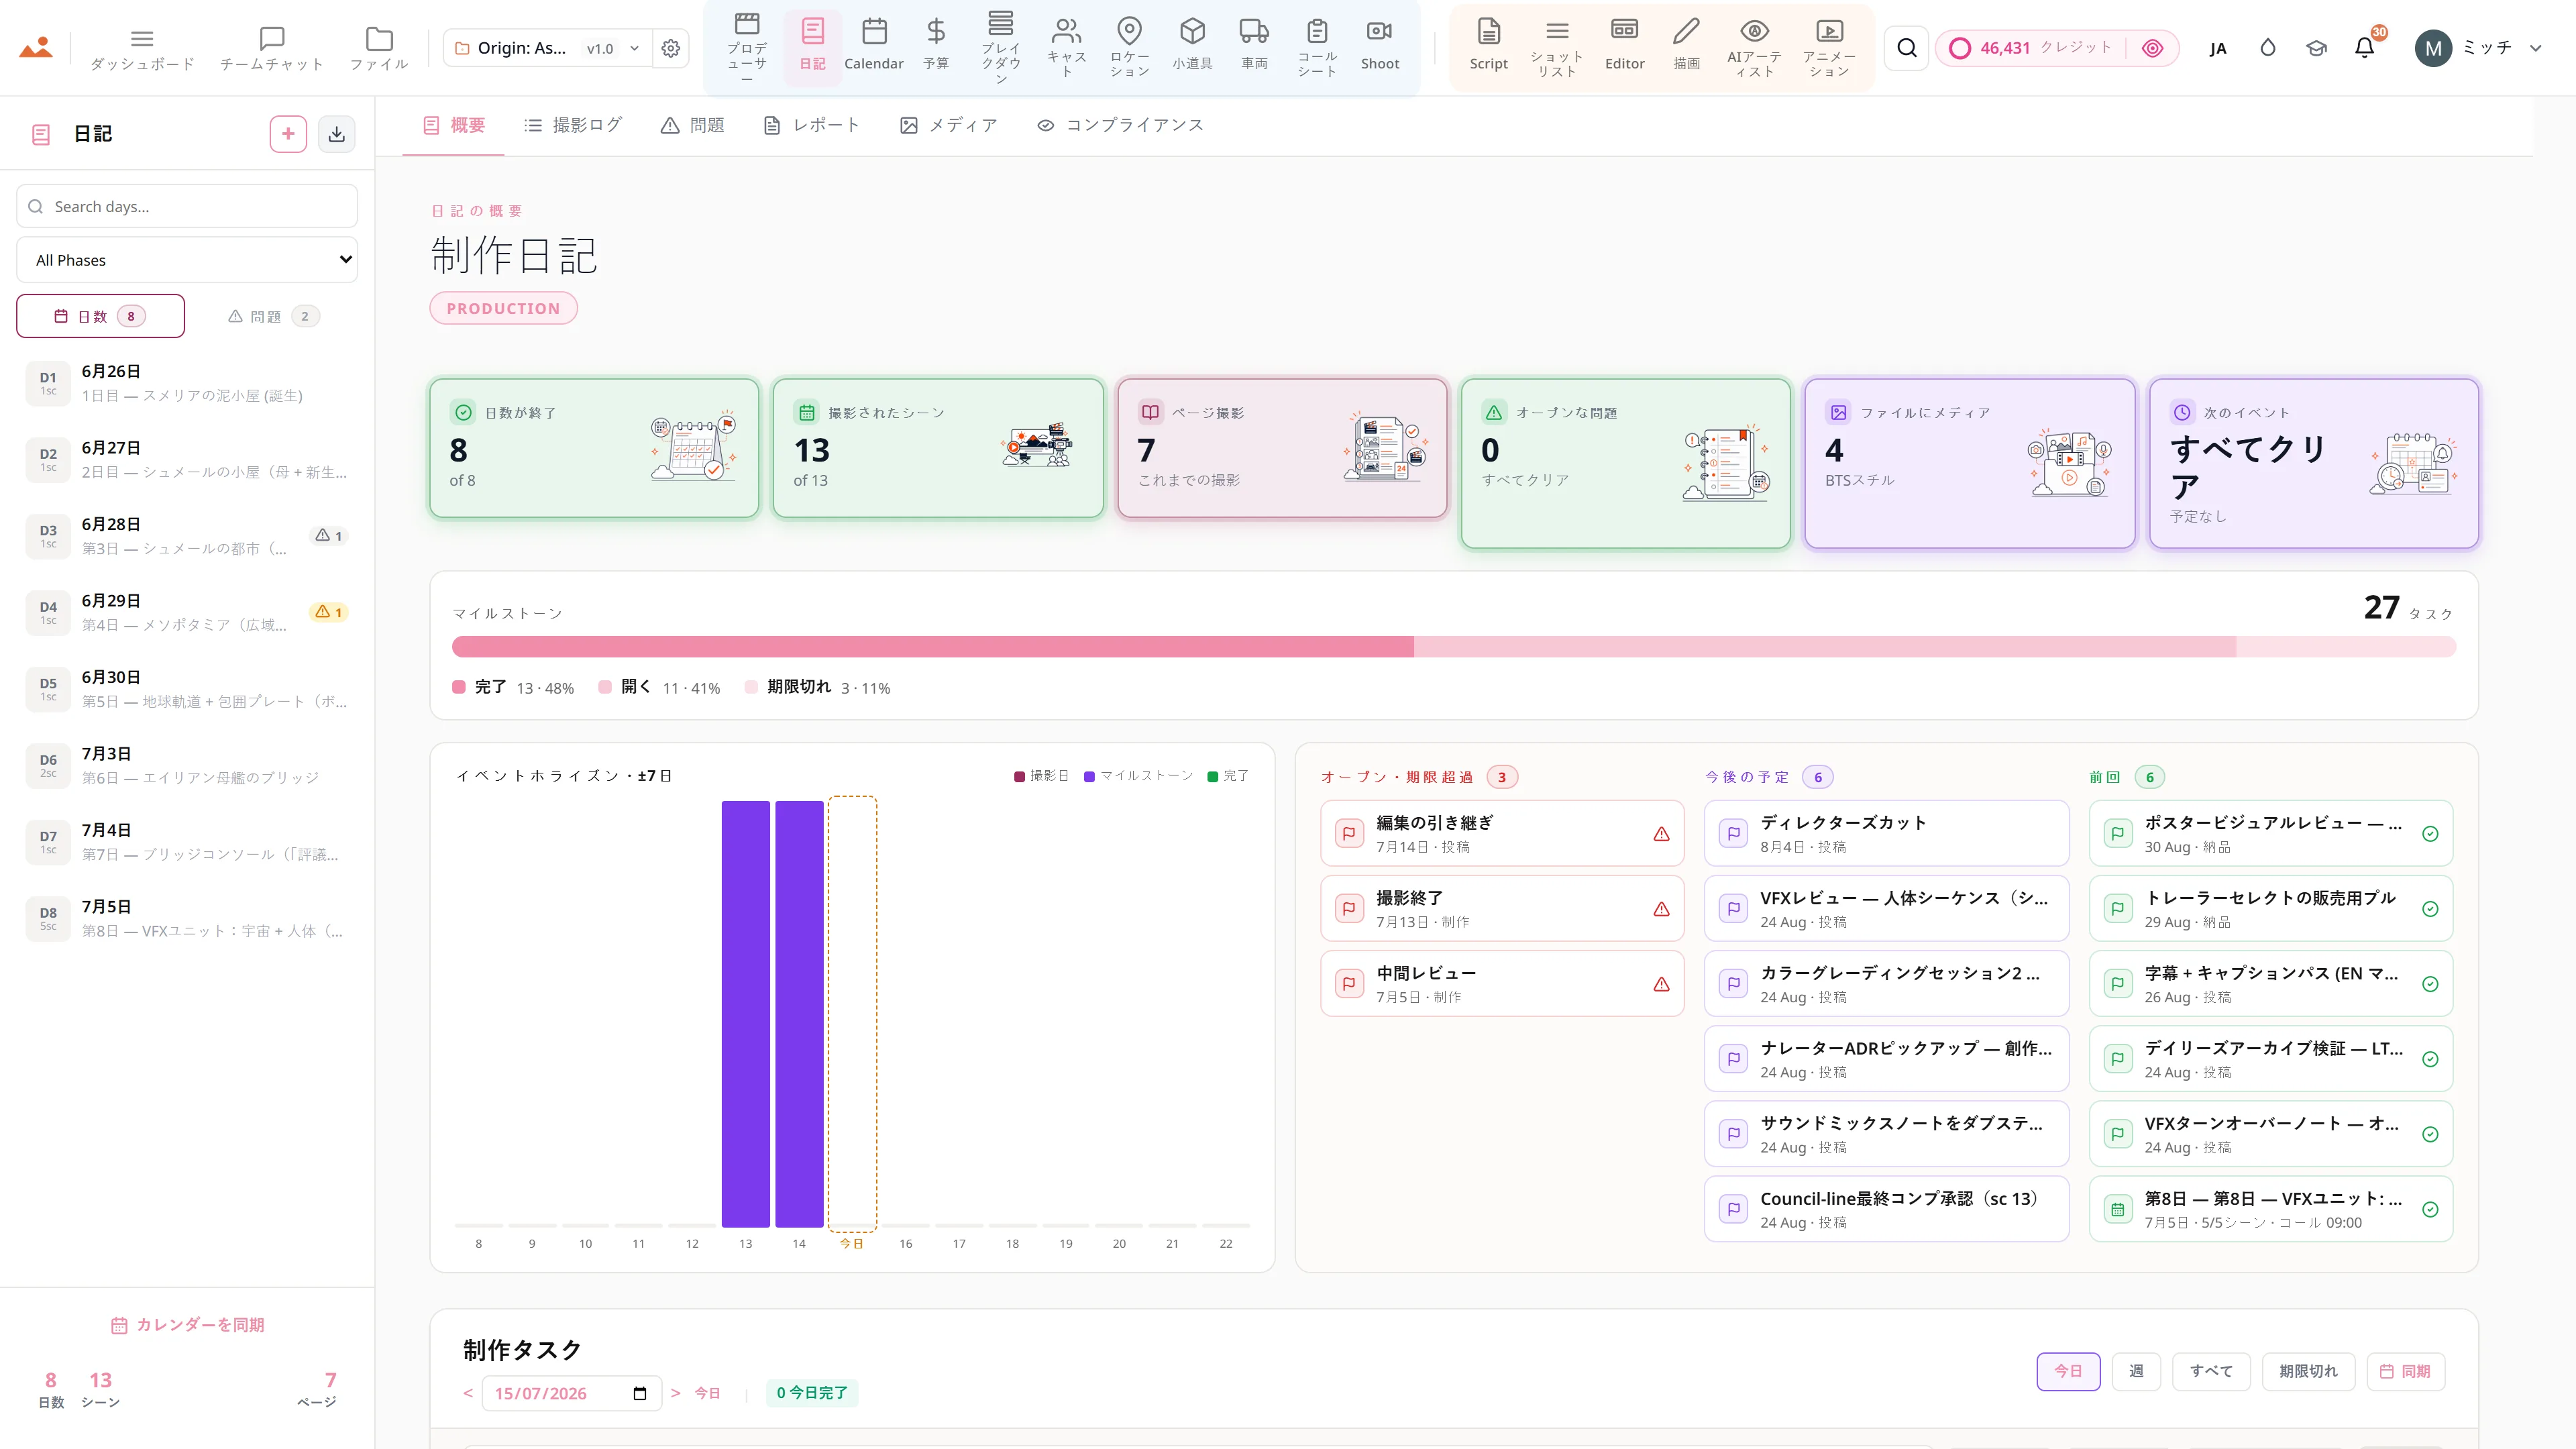Open the オープンな問題 stat card
Screen dimensions: 2576x1449
pyautogui.click(x=1625, y=463)
